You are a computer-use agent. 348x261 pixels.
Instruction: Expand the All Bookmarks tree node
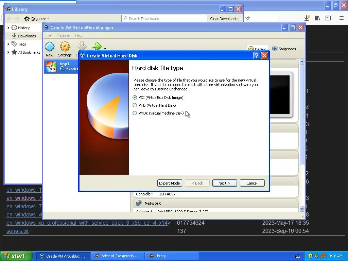[8, 52]
